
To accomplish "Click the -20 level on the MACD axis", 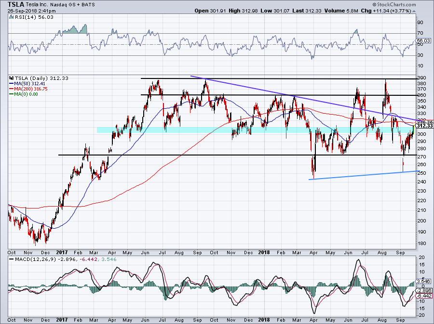I will (x=421, y=315).
